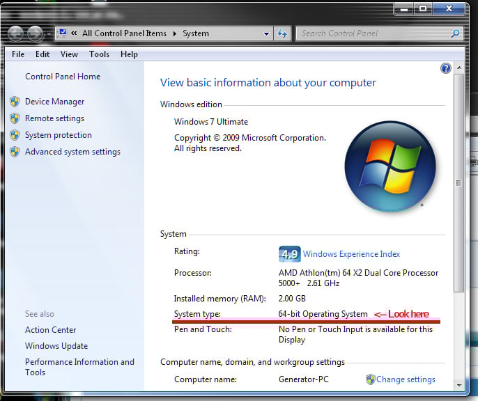Viewport: 478px width, 401px height.
Task: Click the Control Panel icon in address bar
Action: point(63,33)
